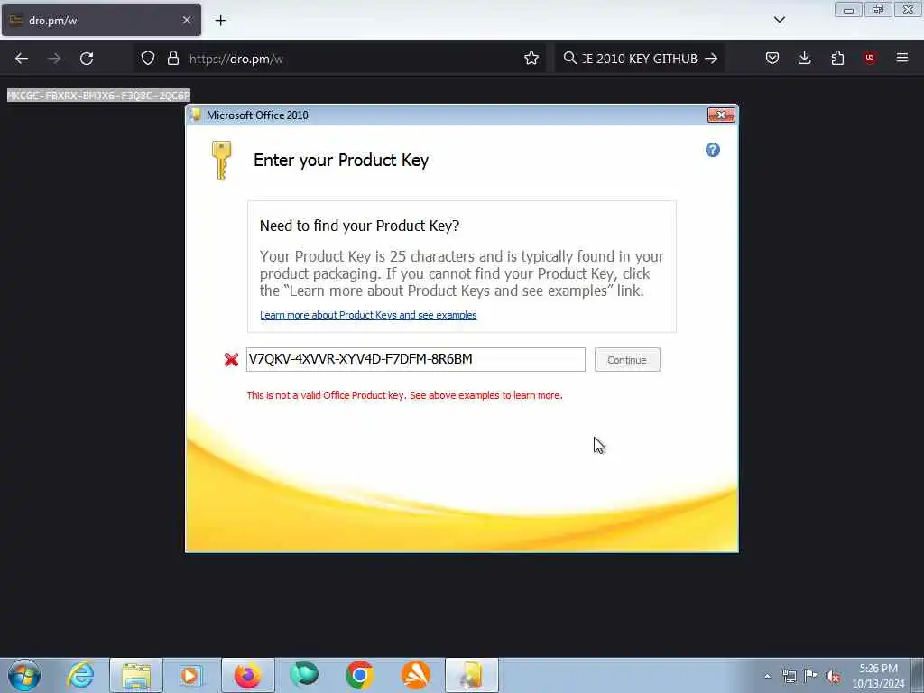The image size is (924, 693).
Task: Open the Windows Start button
Action: click(24, 675)
